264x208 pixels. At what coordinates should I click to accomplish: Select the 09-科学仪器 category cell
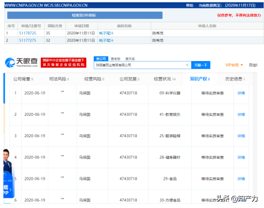tap(170, 93)
